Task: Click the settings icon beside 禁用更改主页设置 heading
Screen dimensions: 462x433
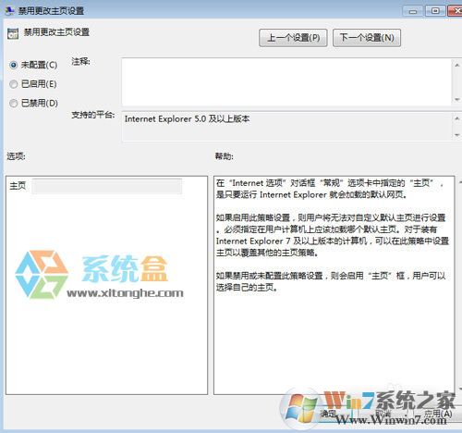Action: coord(13,33)
